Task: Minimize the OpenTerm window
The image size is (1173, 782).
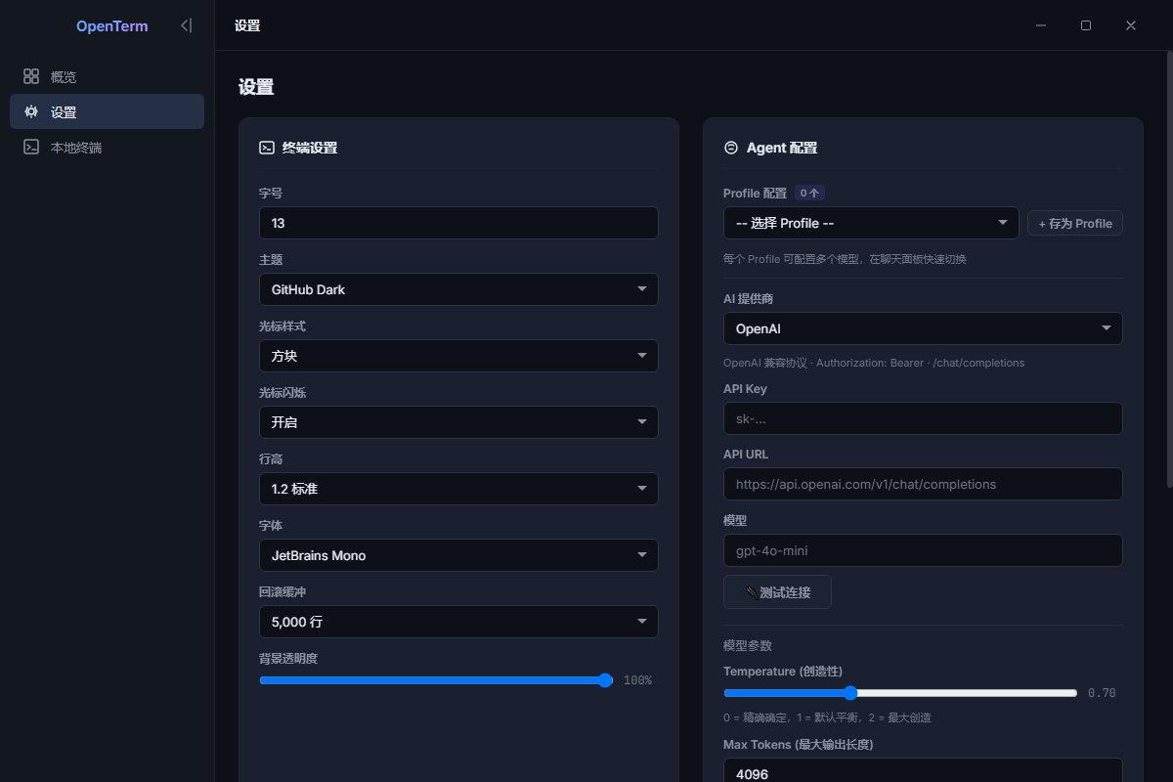Action: click(1041, 25)
